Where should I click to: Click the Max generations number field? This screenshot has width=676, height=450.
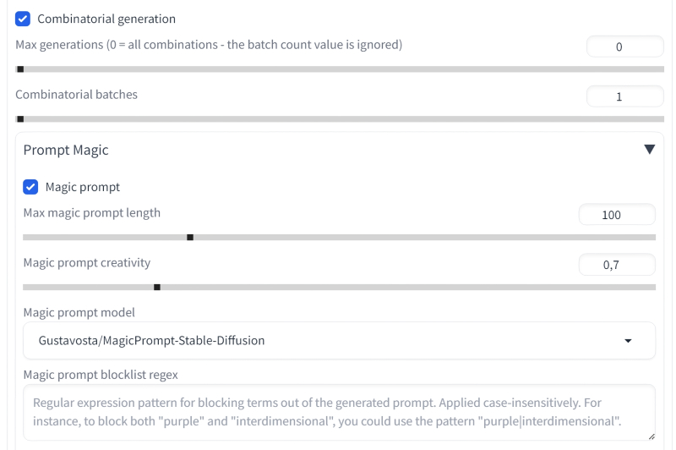click(624, 47)
